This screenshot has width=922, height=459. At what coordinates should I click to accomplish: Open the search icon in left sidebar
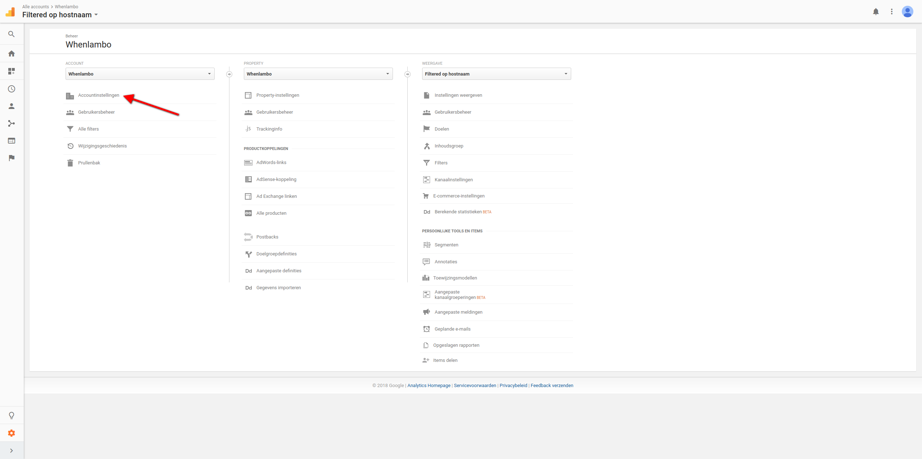[x=12, y=34]
